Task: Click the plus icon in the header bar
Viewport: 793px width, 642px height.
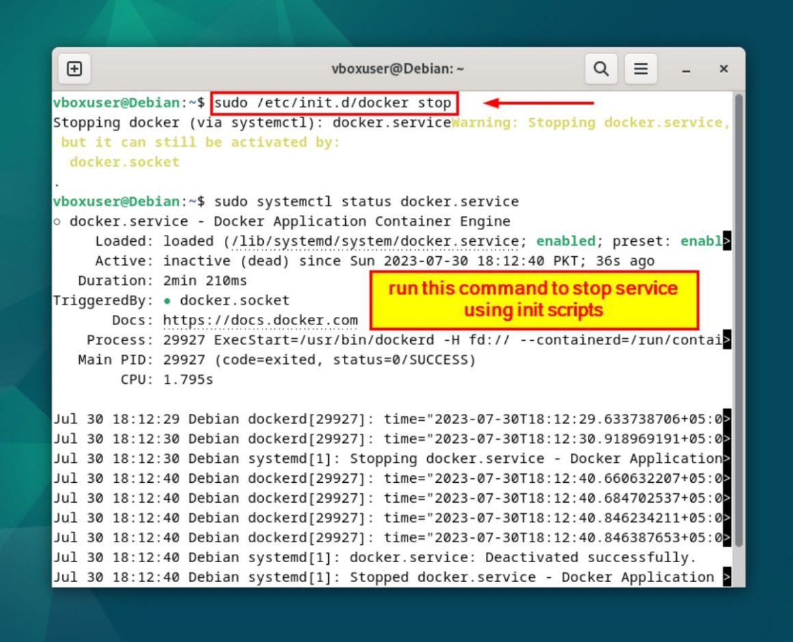Action: [75, 68]
